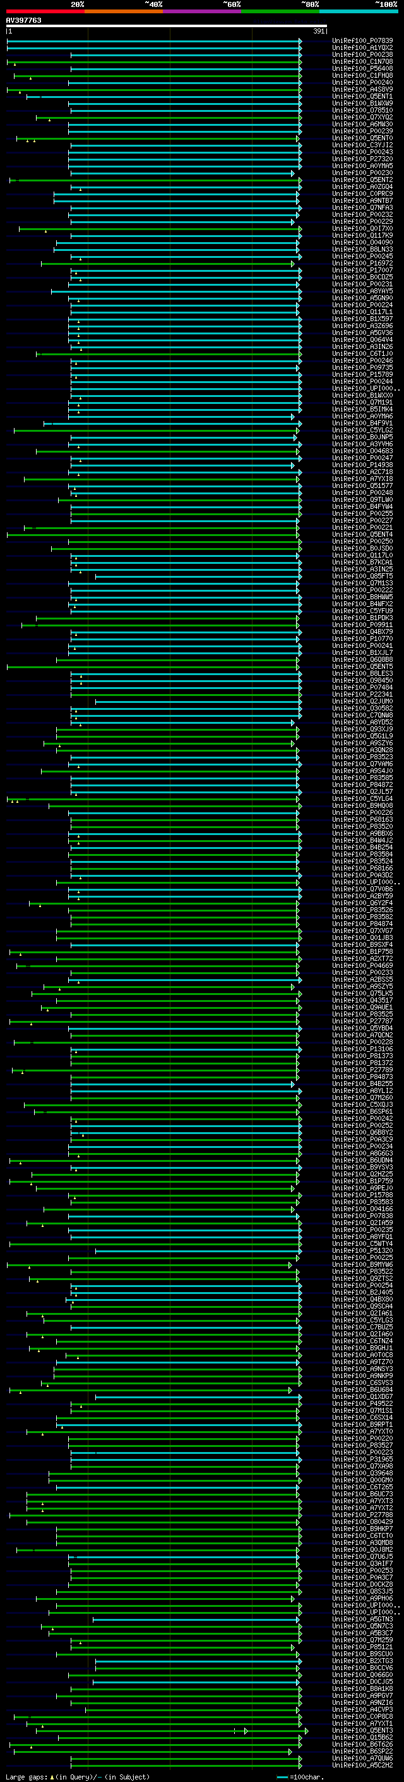The image size is (404, 1782).
Task: Click the white query sequence bar
Action: [167, 27]
